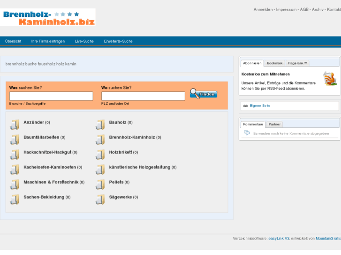Open the Hackschnitzel-Hackgut category
341x255 pixels.
(47, 153)
